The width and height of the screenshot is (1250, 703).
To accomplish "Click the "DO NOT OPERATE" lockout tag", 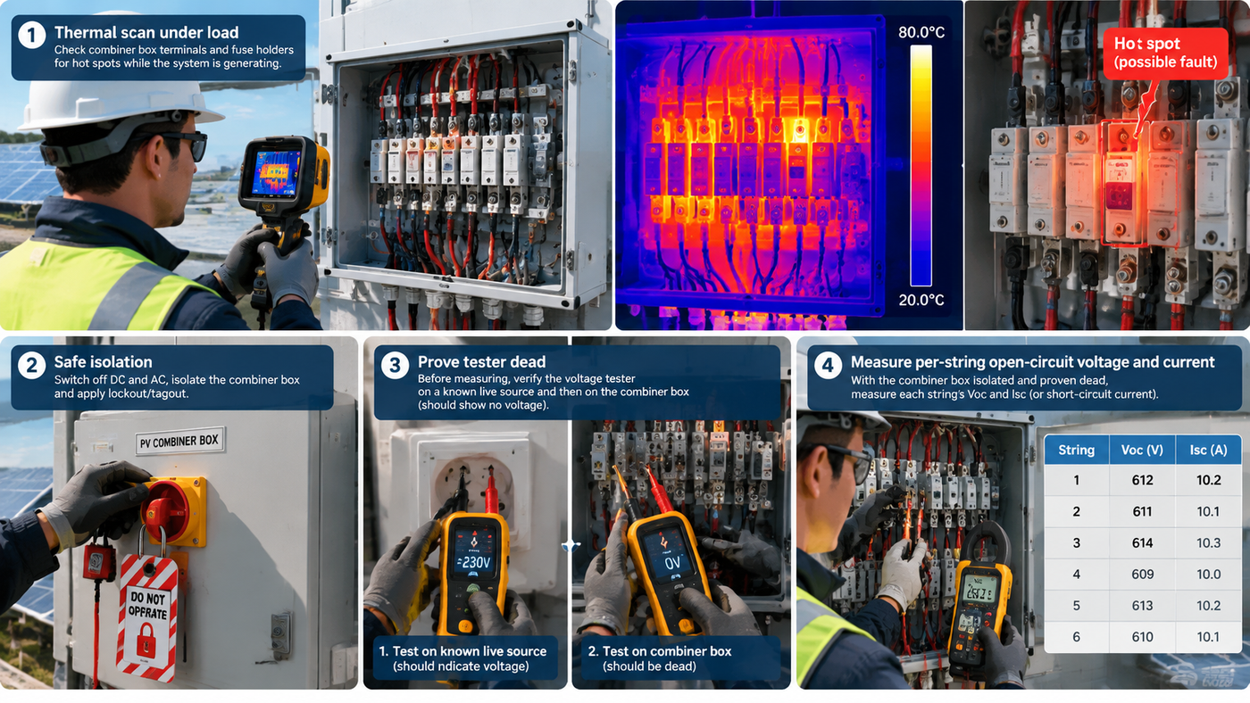I will point(146,617).
